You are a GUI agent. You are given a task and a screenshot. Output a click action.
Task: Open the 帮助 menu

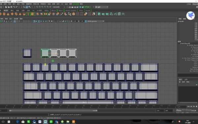point(81,4)
